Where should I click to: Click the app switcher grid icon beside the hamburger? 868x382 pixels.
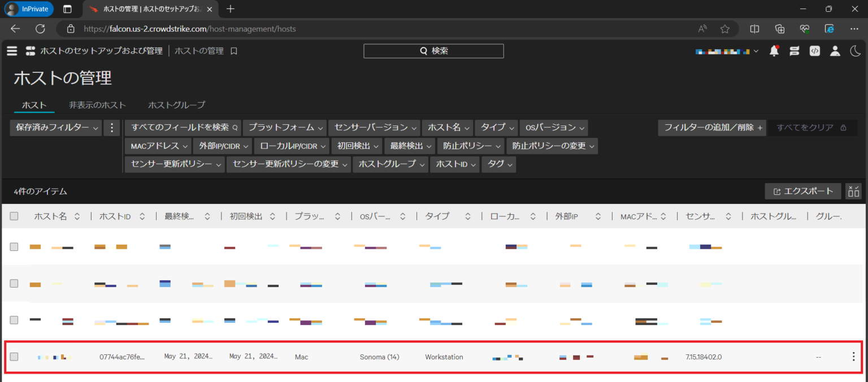pyautogui.click(x=30, y=50)
